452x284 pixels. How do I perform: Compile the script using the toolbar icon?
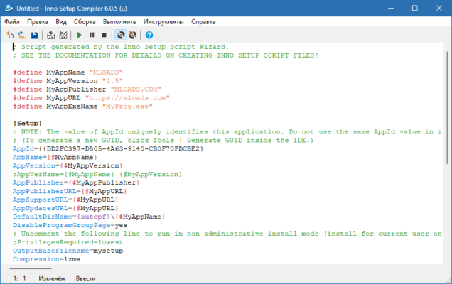(x=50, y=35)
